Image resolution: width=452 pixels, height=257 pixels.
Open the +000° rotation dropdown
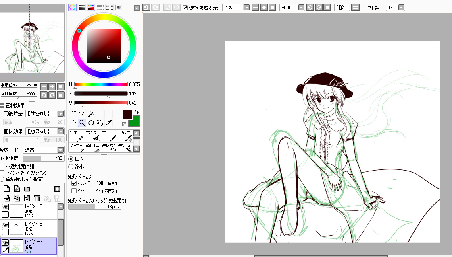301,8
